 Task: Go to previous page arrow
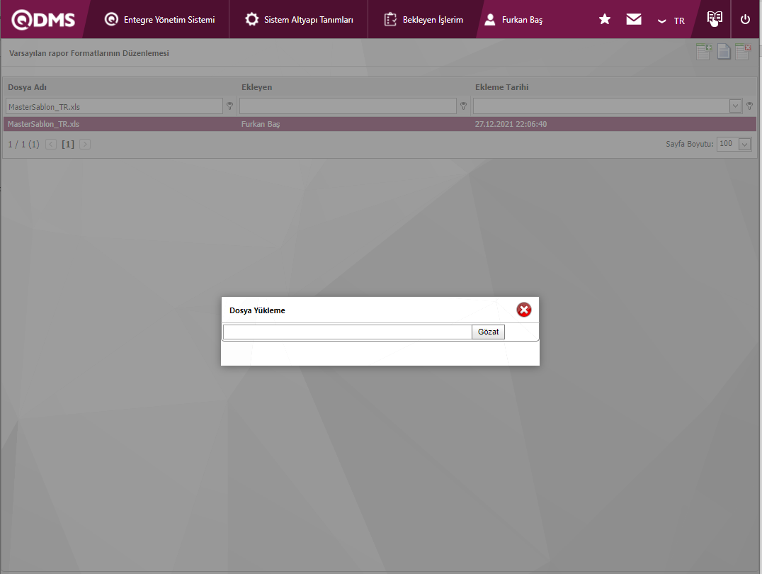click(x=51, y=144)
